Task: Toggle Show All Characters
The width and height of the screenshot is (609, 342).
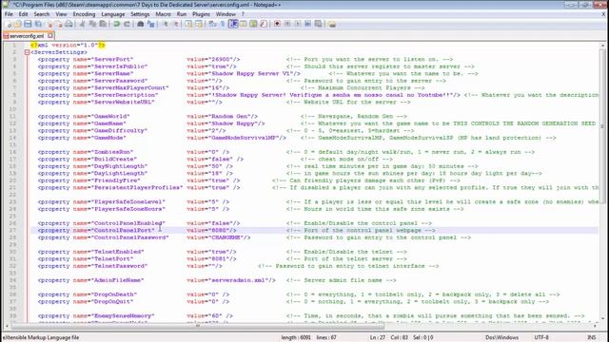Action: 223,24
